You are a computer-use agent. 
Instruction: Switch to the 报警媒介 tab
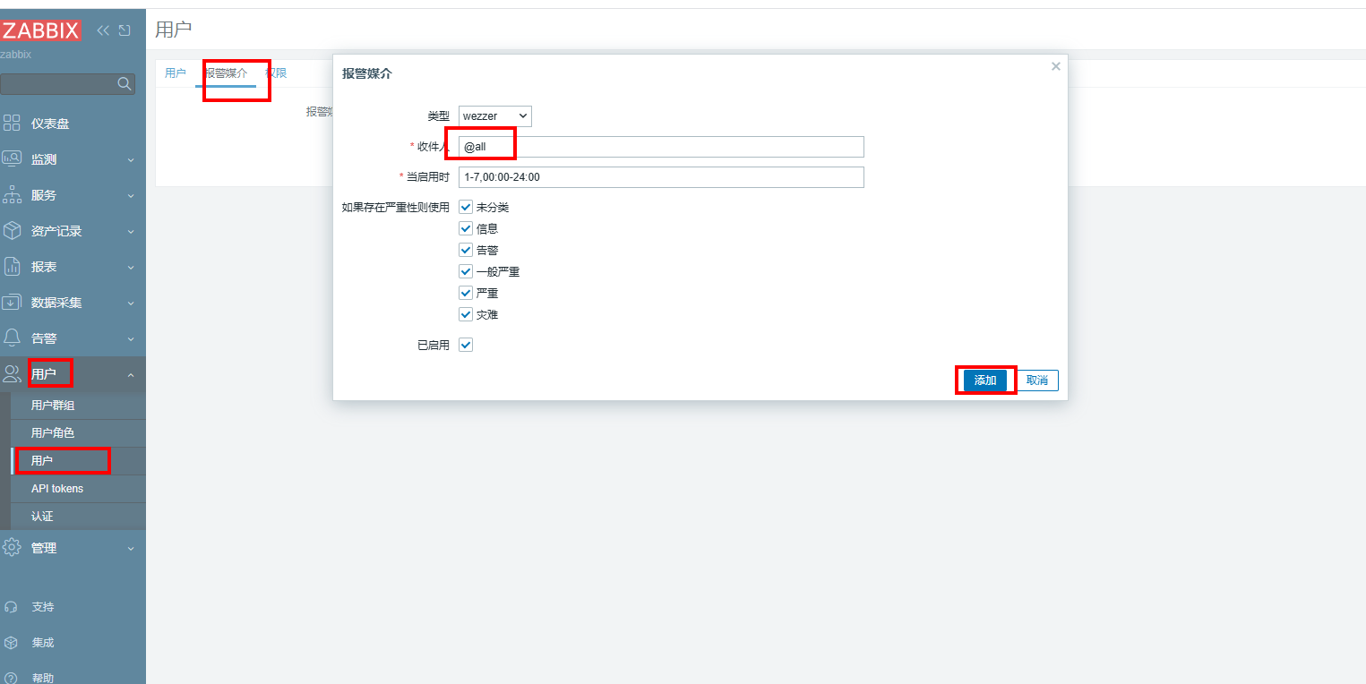(x=226, y=73)
